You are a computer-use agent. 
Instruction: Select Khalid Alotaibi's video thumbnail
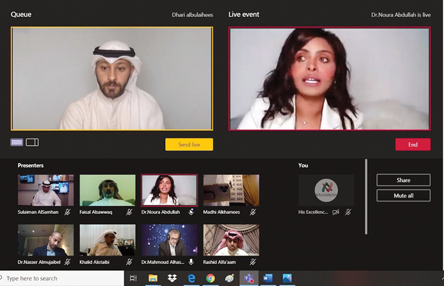pos(108,240)
